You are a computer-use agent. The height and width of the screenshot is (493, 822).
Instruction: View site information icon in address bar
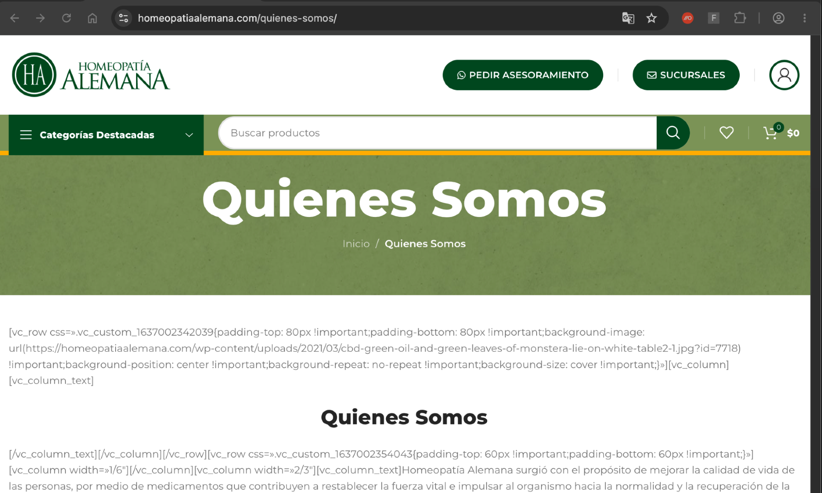coord(123,18)
